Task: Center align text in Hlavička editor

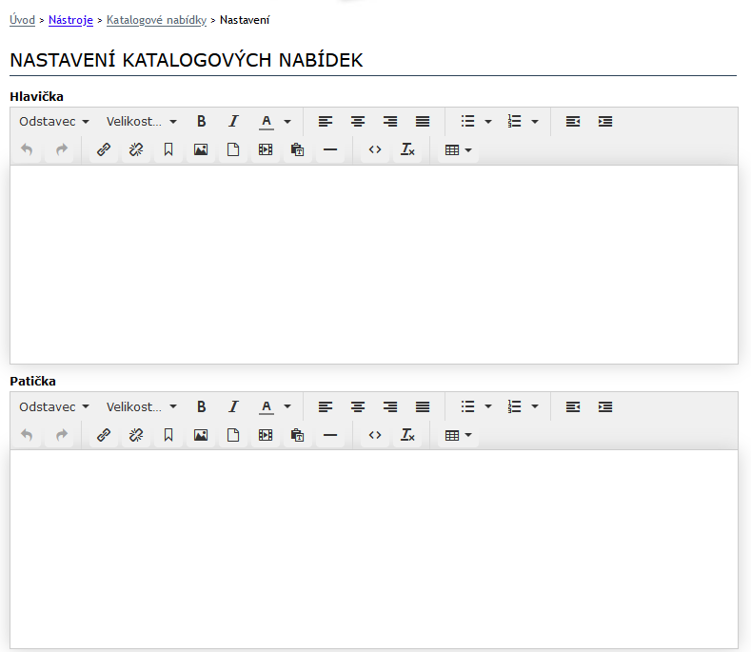Action: (x=358, y=122)
